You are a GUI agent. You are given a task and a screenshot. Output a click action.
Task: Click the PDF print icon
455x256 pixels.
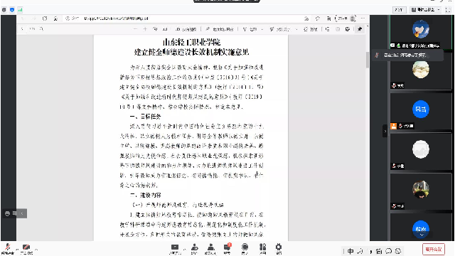[x=327, y=29]
